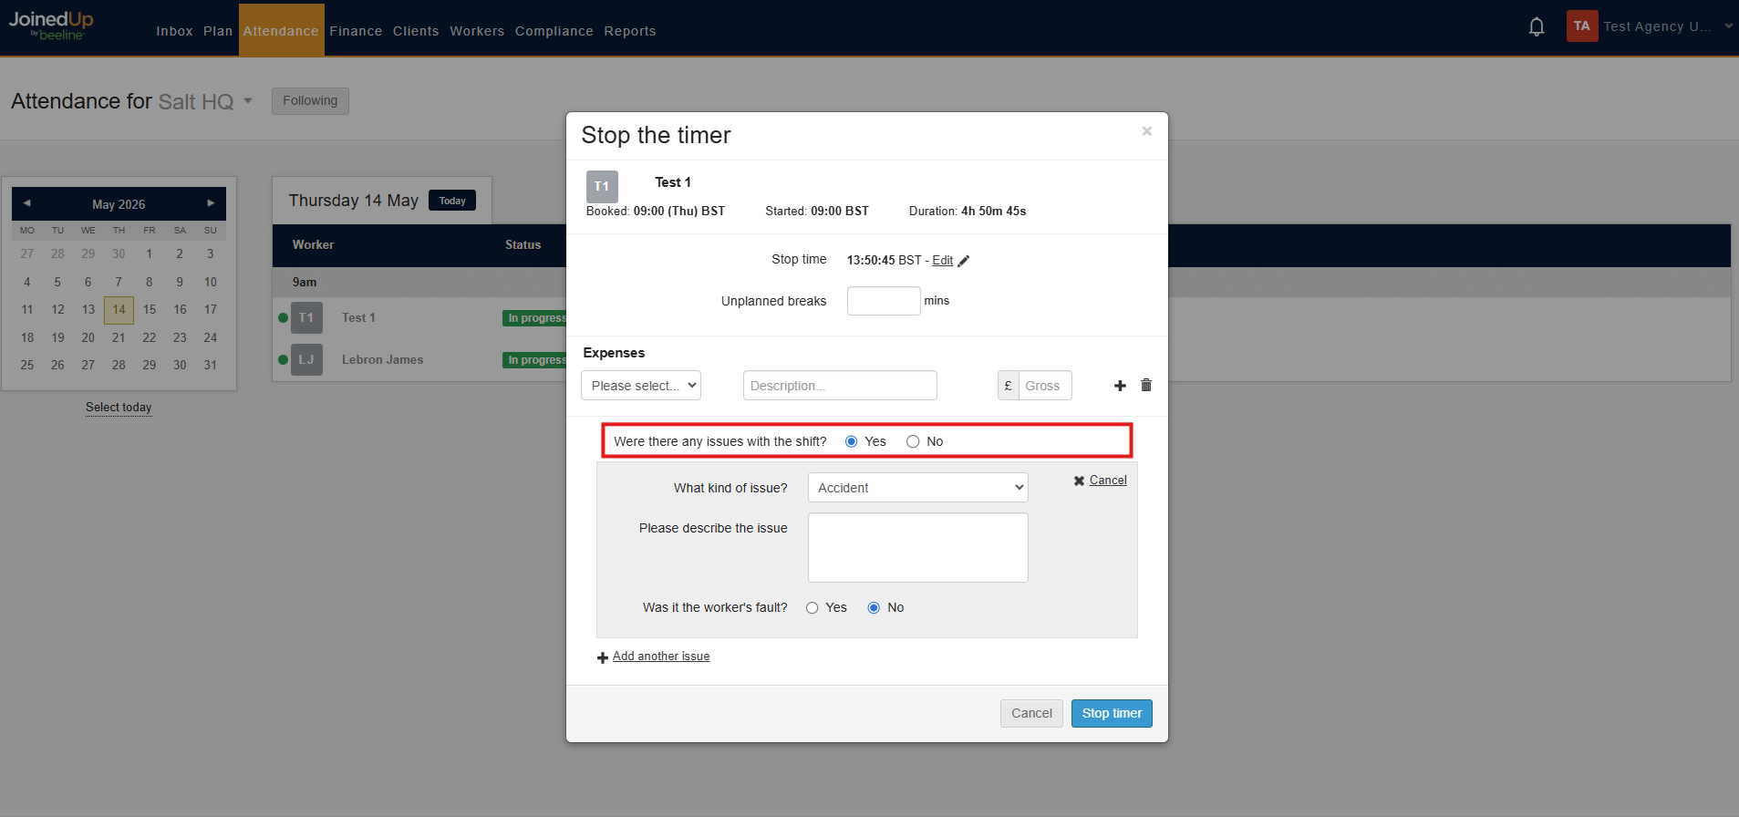Open the Plan menu
This screenshot has height=817, width=1739.
click(218, 31)
